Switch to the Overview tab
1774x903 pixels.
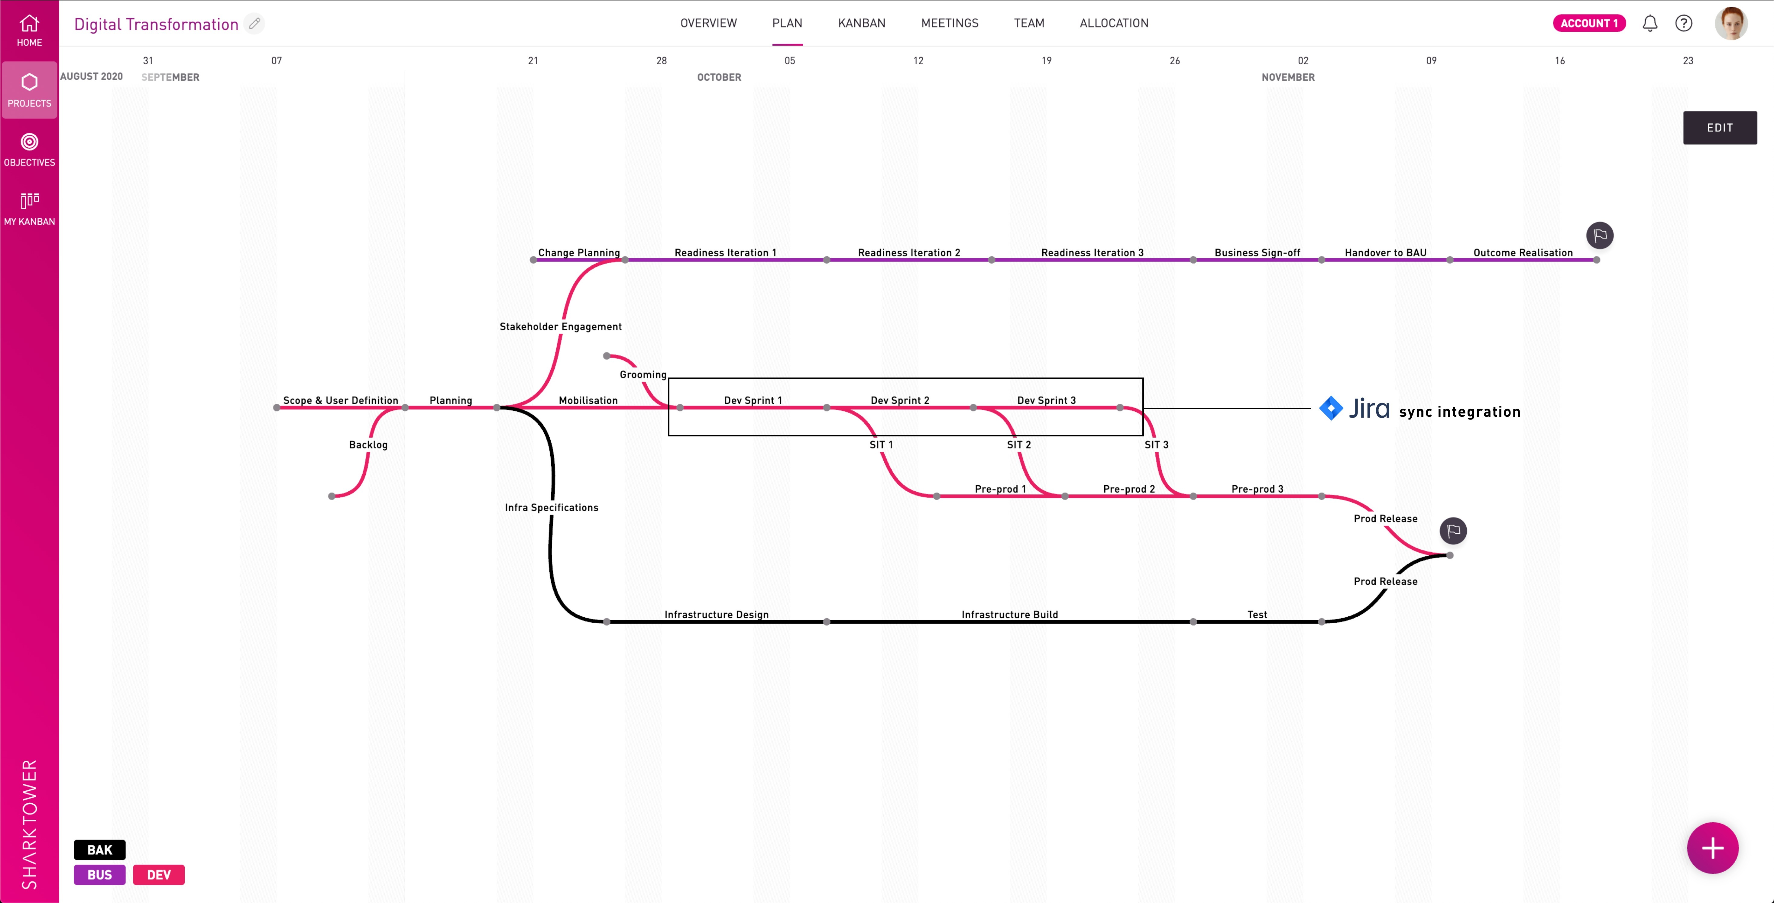pos(708,23)
